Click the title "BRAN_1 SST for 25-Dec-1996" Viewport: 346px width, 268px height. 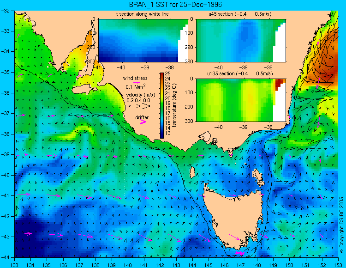(x=175, y=5)
